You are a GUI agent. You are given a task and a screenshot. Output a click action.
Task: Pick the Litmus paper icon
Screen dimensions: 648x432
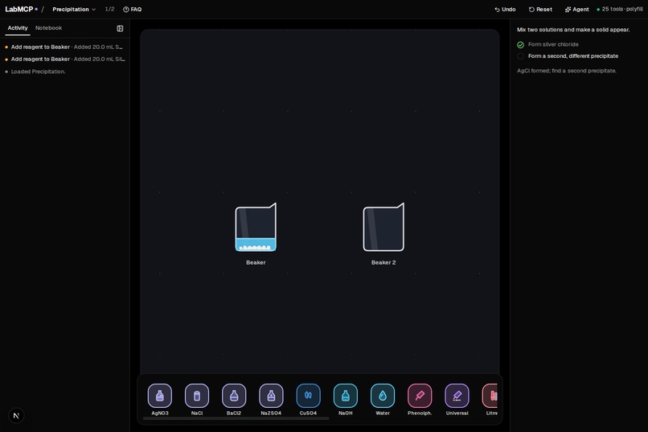490,396
